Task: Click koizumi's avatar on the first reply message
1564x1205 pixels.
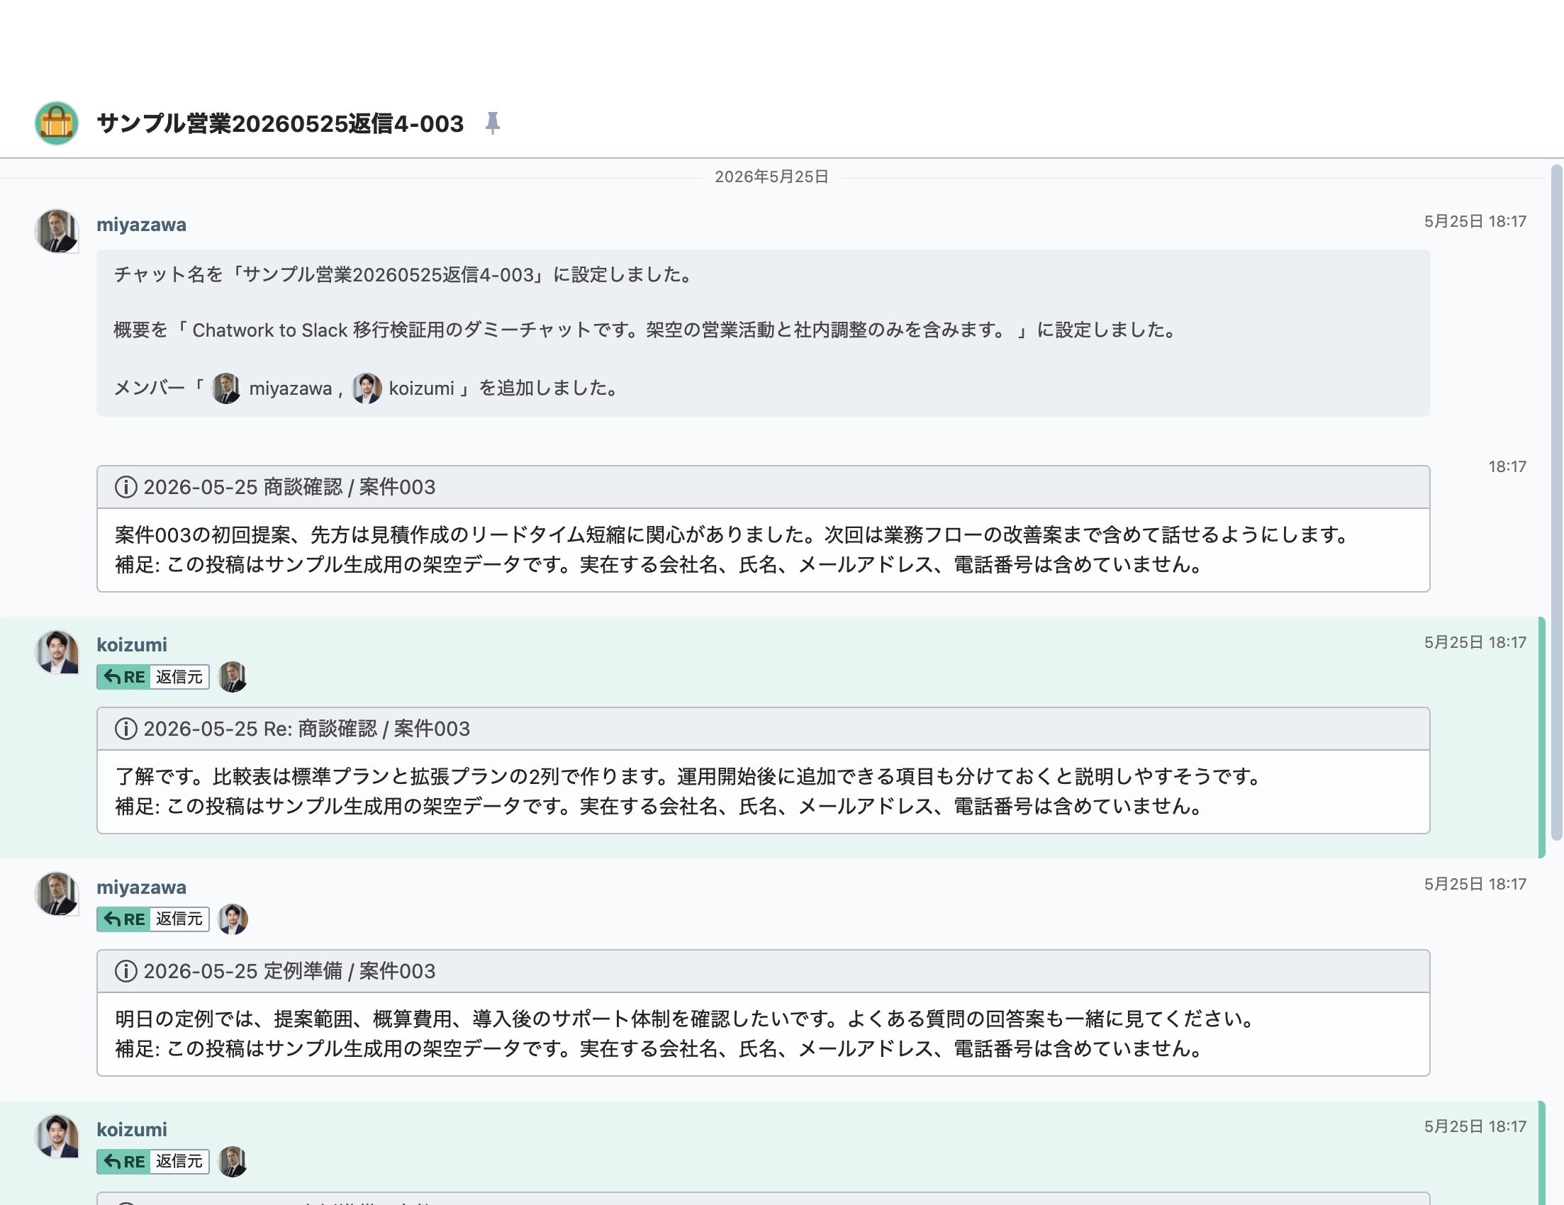Action: point(57,651)
